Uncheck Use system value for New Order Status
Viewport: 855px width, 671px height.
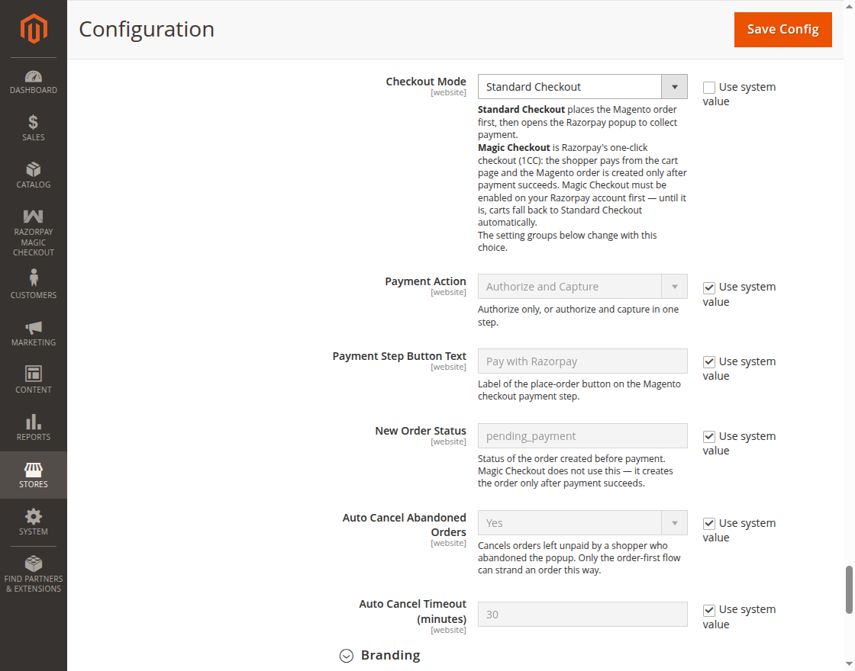(x=709, y=437)
